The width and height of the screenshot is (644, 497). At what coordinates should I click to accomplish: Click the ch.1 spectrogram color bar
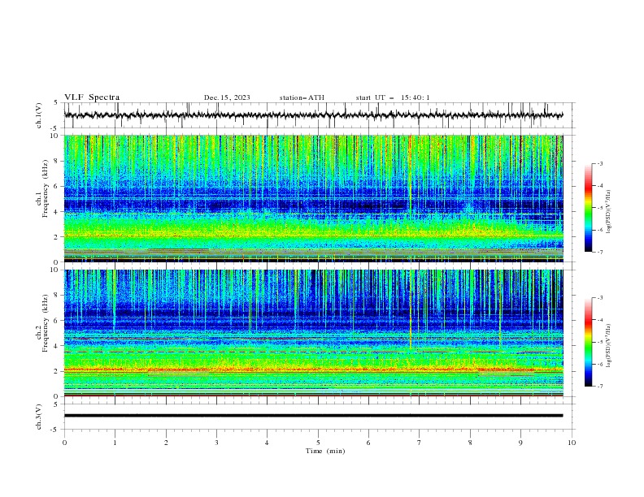click(588, 208)
